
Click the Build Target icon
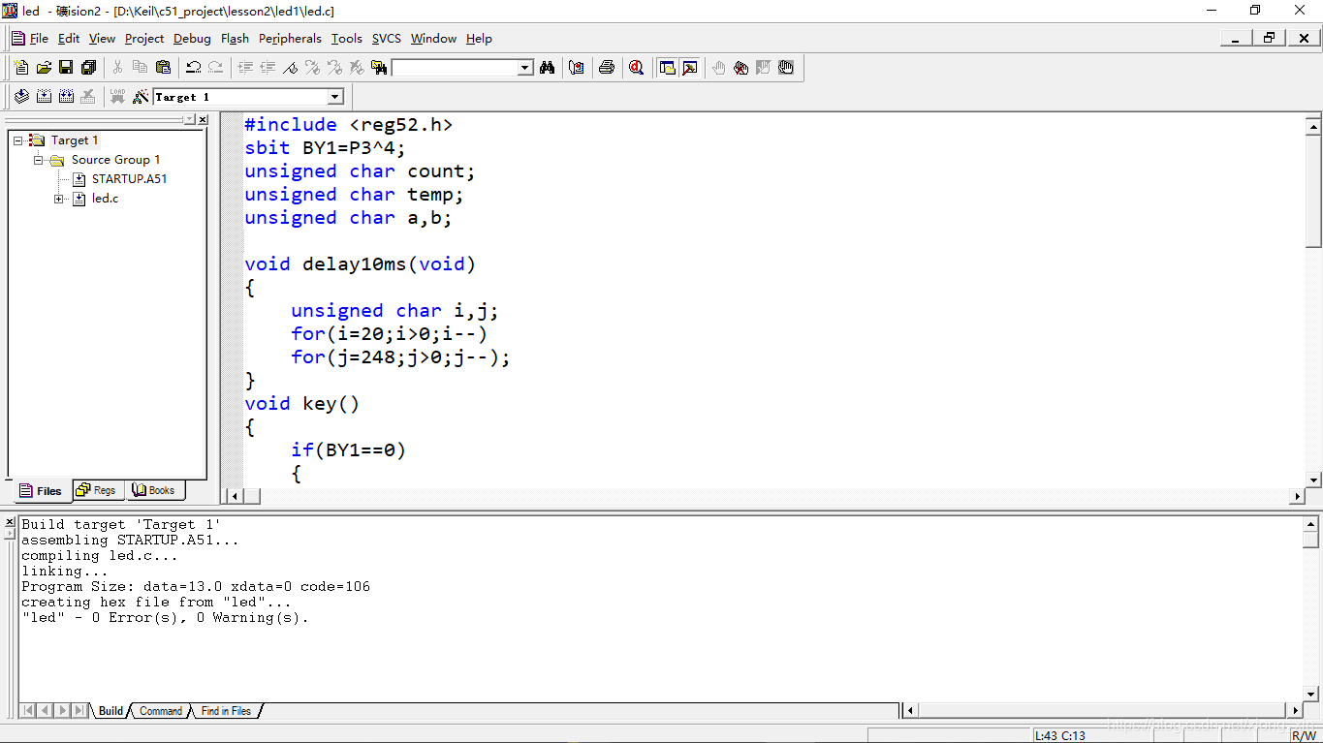(x=44, y=97)
